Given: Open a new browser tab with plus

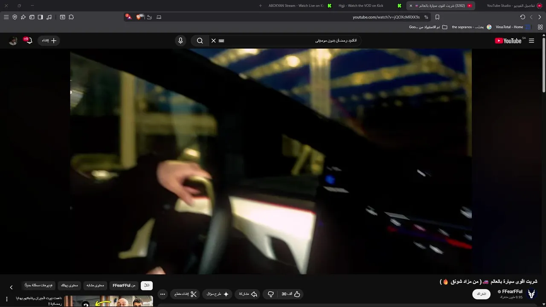Looking at the screenshot, I should click(x=261, y=6).
